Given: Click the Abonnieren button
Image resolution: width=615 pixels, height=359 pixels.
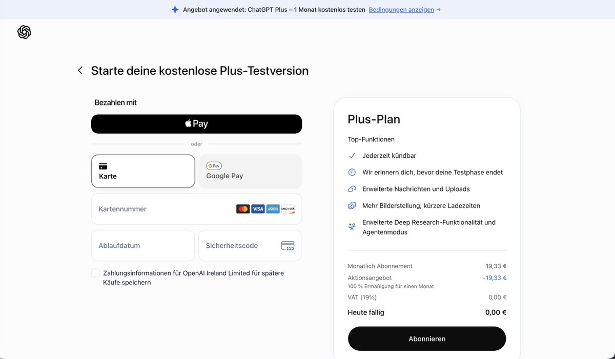Looking at the screenshot, I should [427, 339].
